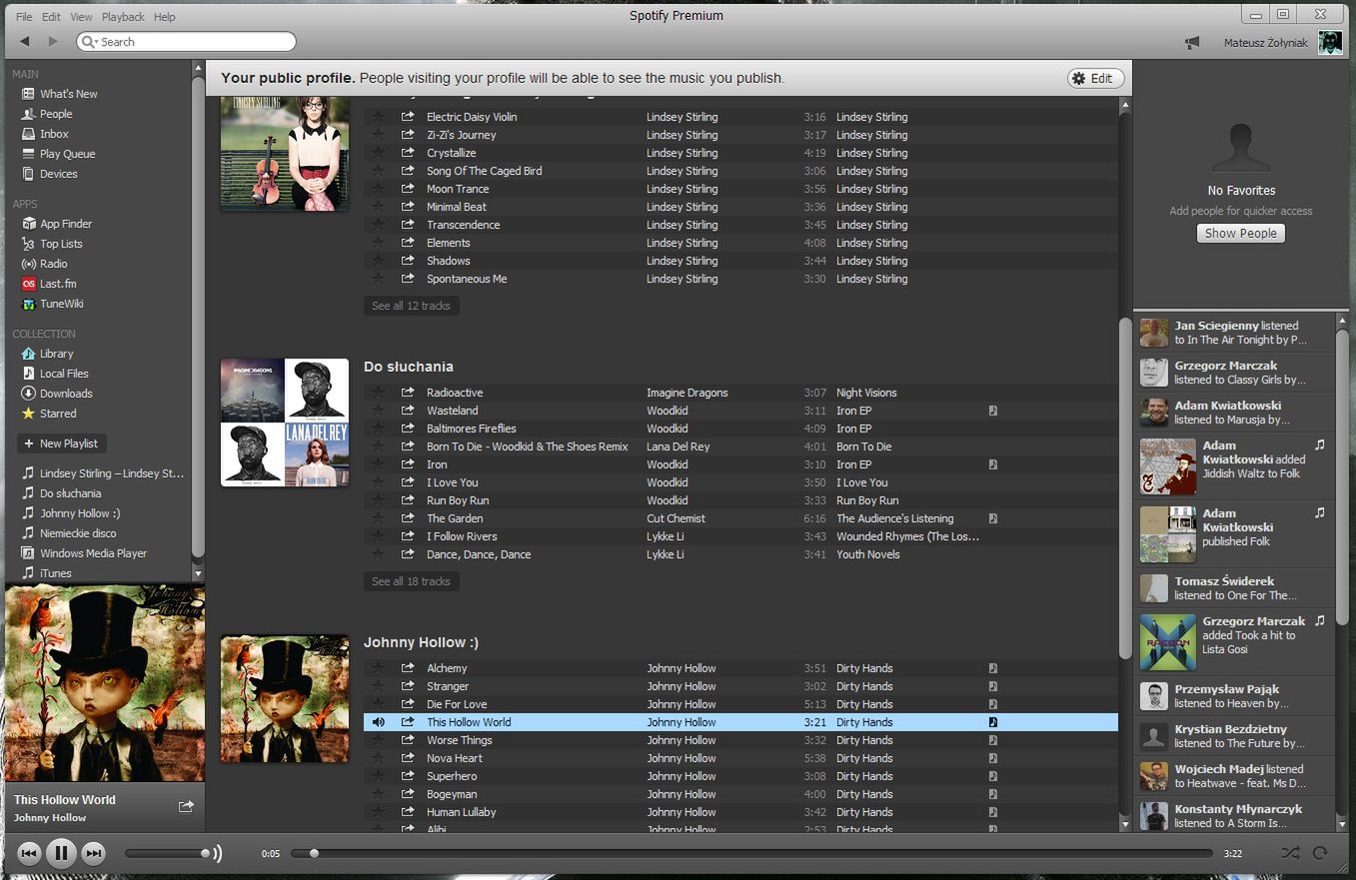Toggle repeat mode
Image resolution: width=1356 pixels, height=880 pixels.
tap(1320, 853)
